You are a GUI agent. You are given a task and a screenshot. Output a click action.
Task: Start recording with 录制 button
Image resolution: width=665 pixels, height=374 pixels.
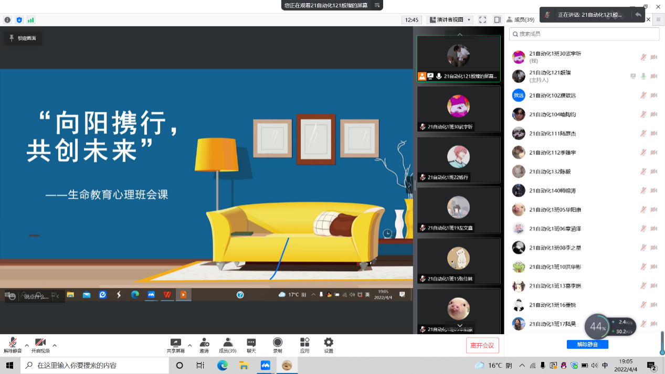[x=278, y=345]
